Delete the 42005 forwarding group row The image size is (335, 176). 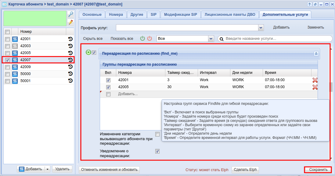coord(315,87)
